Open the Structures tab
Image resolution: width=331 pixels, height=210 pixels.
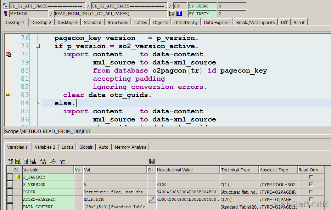click(118, 23)
